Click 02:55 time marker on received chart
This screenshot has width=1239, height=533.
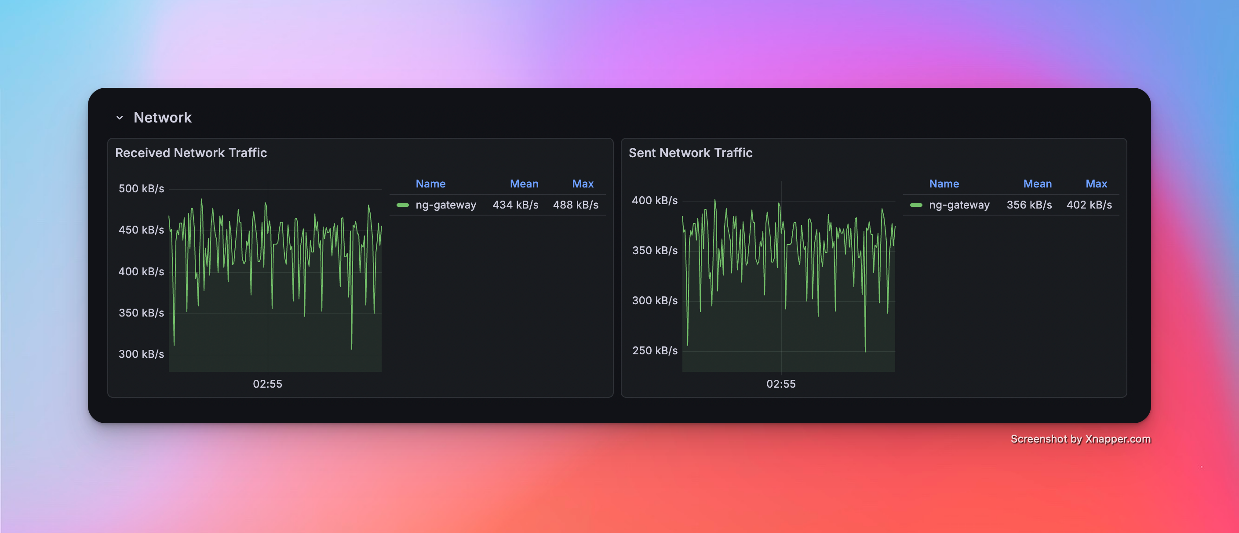(267, 384)
